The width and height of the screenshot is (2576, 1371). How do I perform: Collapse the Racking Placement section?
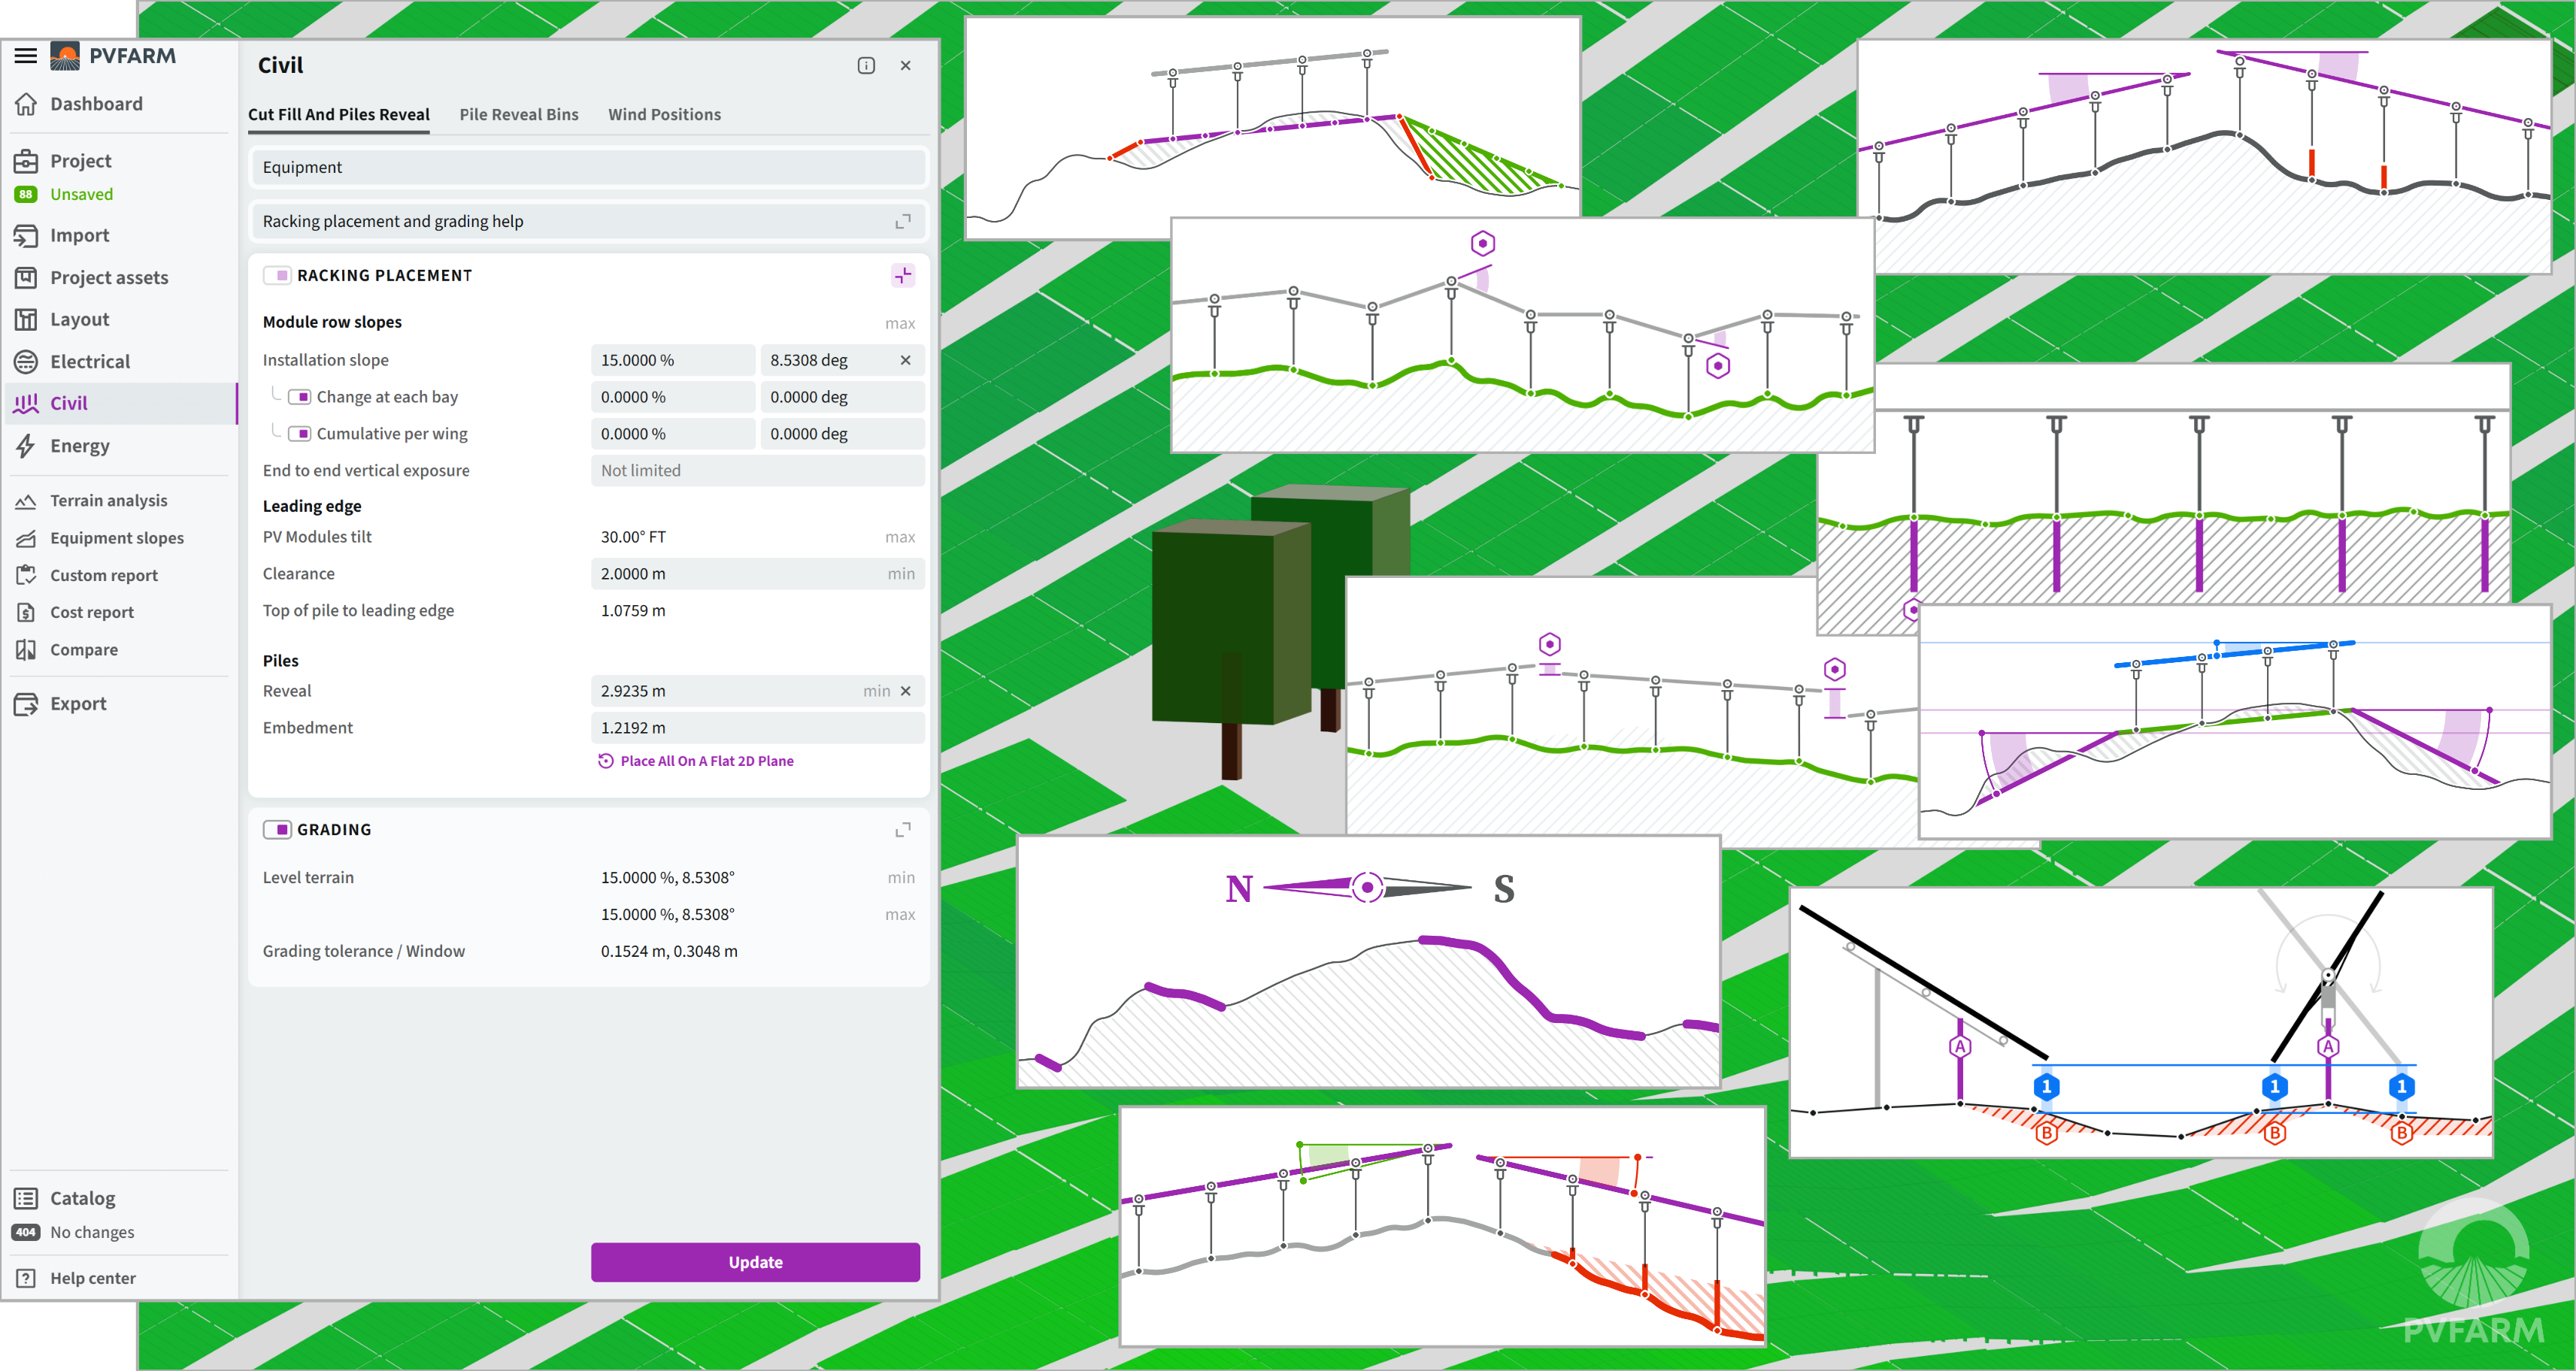click(902, 276)
